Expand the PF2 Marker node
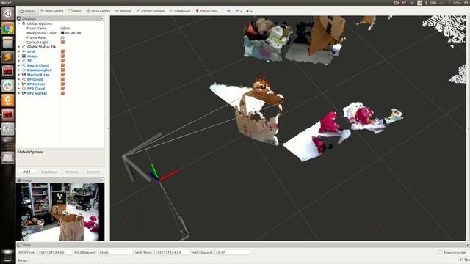Image resolution: width=470 pixels, height=264 pixels. click(x=19, y=93)
